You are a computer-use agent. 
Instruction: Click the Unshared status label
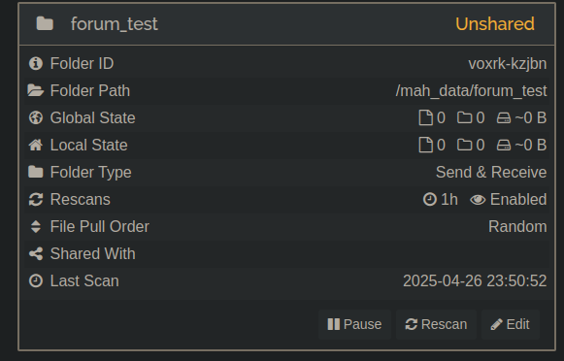495,24
